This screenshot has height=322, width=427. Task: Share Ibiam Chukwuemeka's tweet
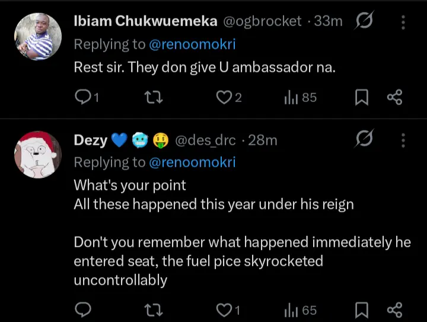pyautogui.click(x=394, y=98)
